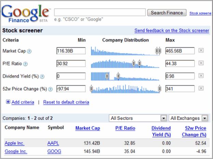The width and height of the screenshot is (213, 159).
Task: Grab the P/E Ratio minimum slider handle
Action: (134, 63)
